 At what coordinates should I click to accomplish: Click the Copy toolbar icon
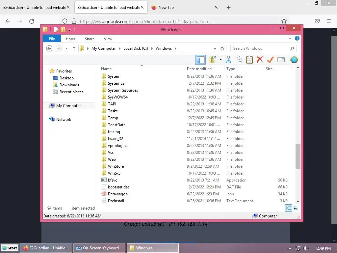[x=239, y=60]
